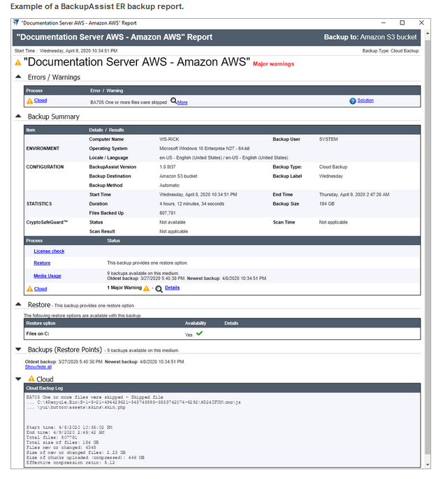Click the warning icon beside the report title
The width and height of the screenshot is (443, 479).
click(18, 63)
